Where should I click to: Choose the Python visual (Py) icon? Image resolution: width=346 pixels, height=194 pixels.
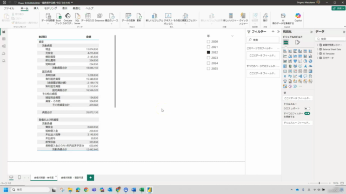coord(290,77)
